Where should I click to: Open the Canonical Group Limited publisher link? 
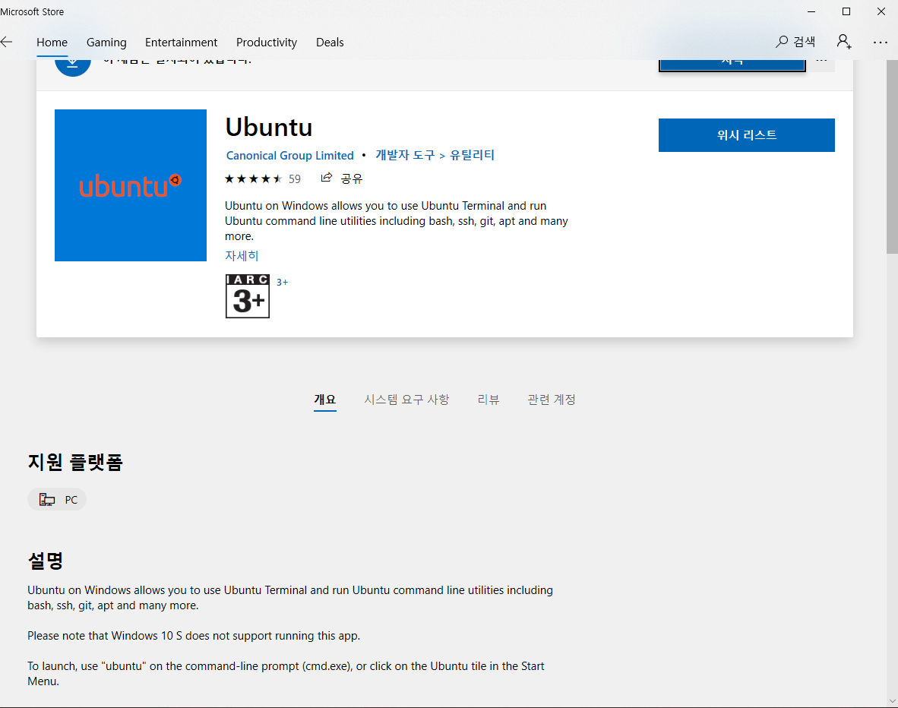pyautogui.click(x=289, y=155)
